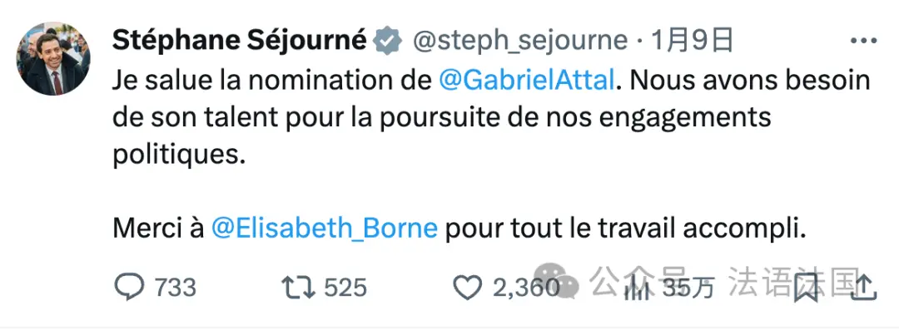
Task: Open the @GabrielAttal mention
Action: point(526,81)
